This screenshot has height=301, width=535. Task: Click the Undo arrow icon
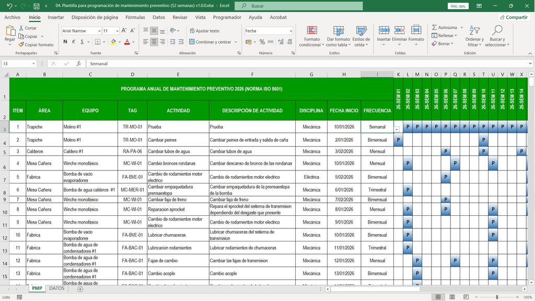coord(9,6)
